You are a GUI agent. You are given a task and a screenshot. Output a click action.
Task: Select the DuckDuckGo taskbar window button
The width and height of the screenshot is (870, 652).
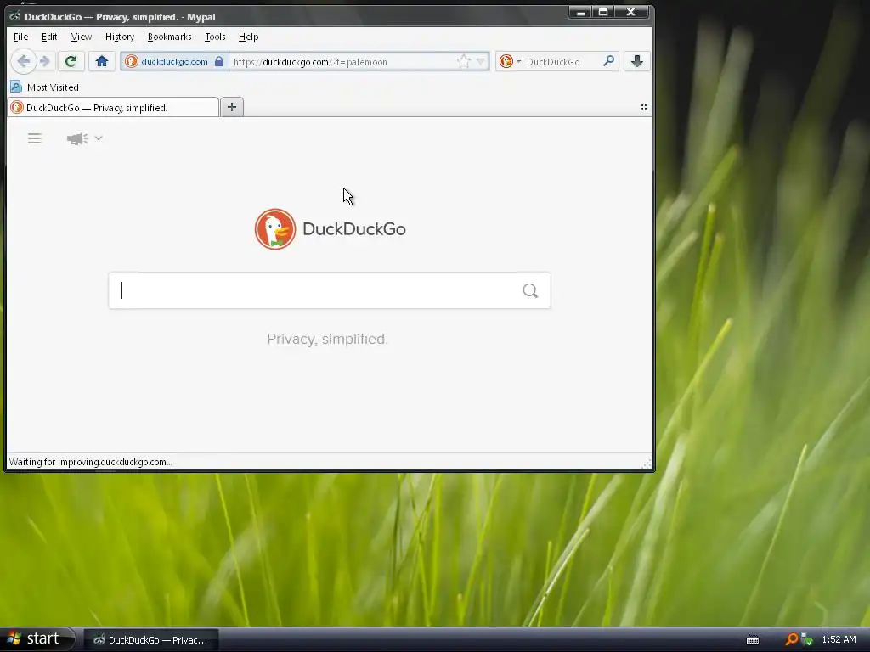click(151, 640)
